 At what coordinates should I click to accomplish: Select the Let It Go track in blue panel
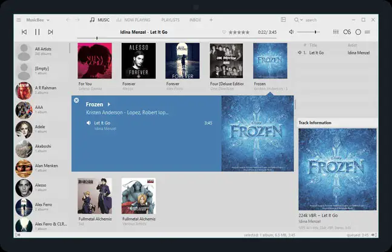pyautogui.click(x=149, y=125)
